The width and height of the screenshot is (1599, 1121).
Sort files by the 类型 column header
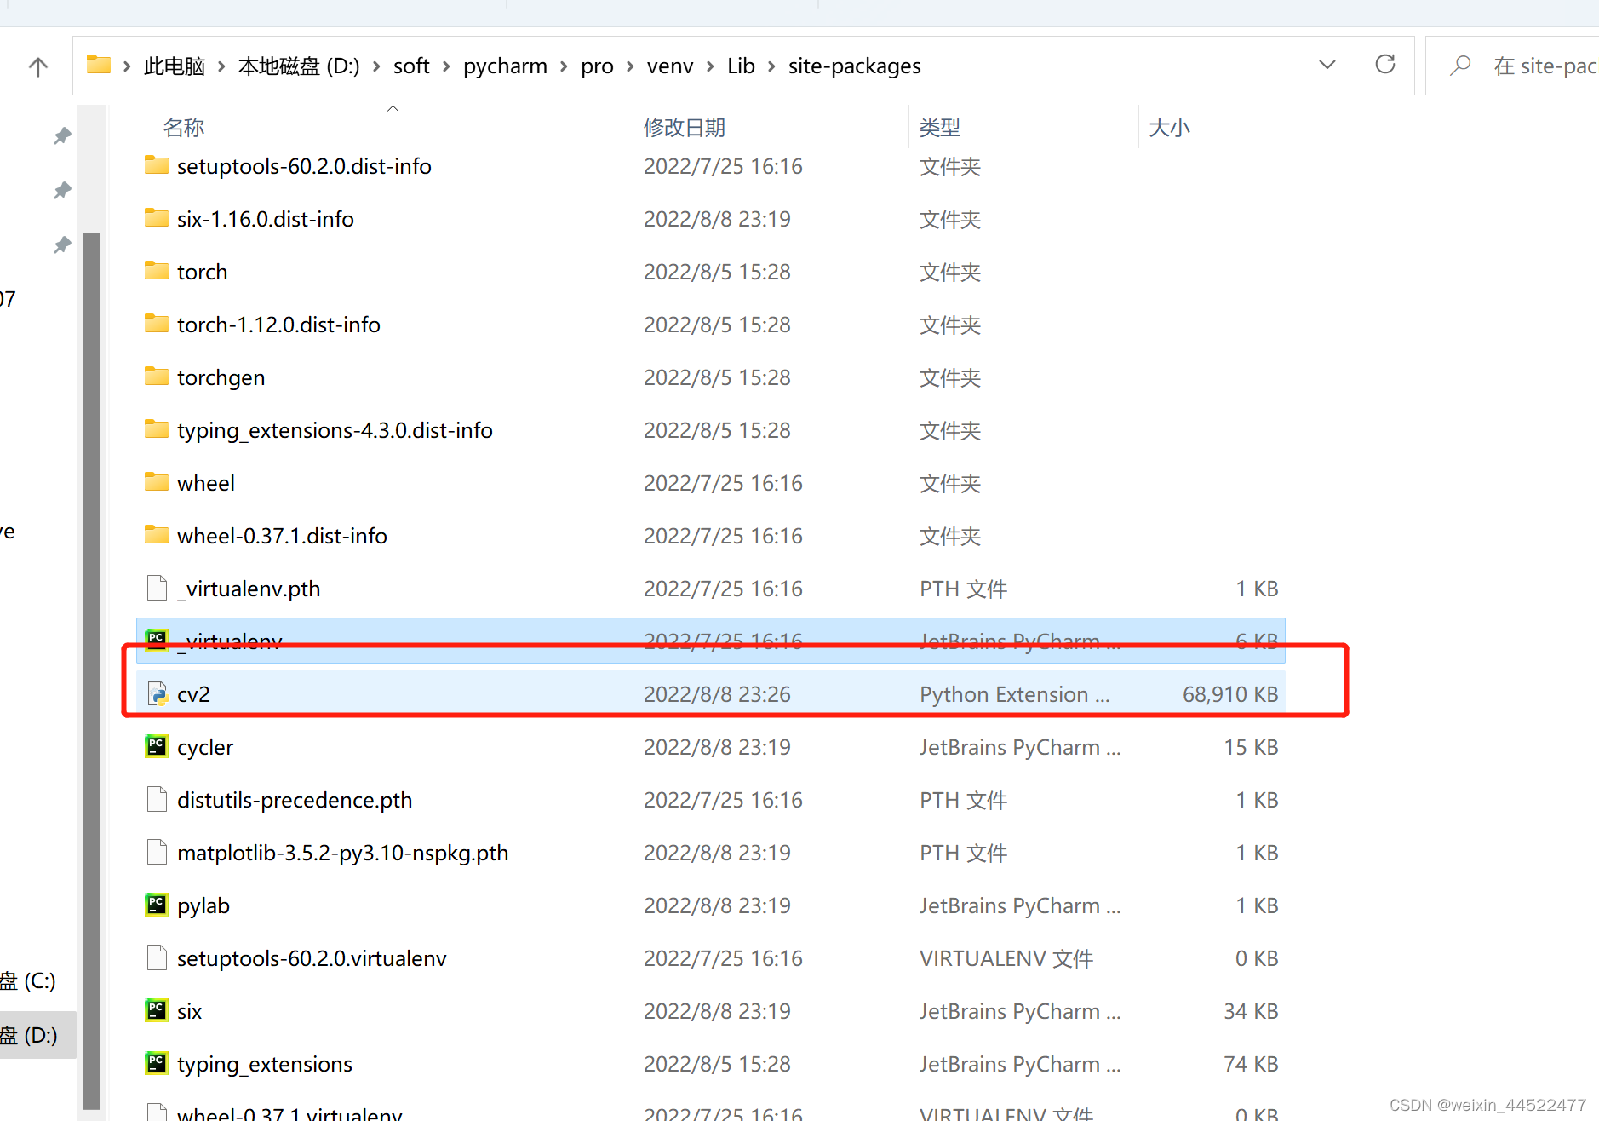click(x=940, y=128)
